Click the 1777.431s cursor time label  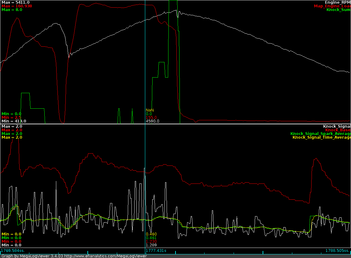[156, 251]
